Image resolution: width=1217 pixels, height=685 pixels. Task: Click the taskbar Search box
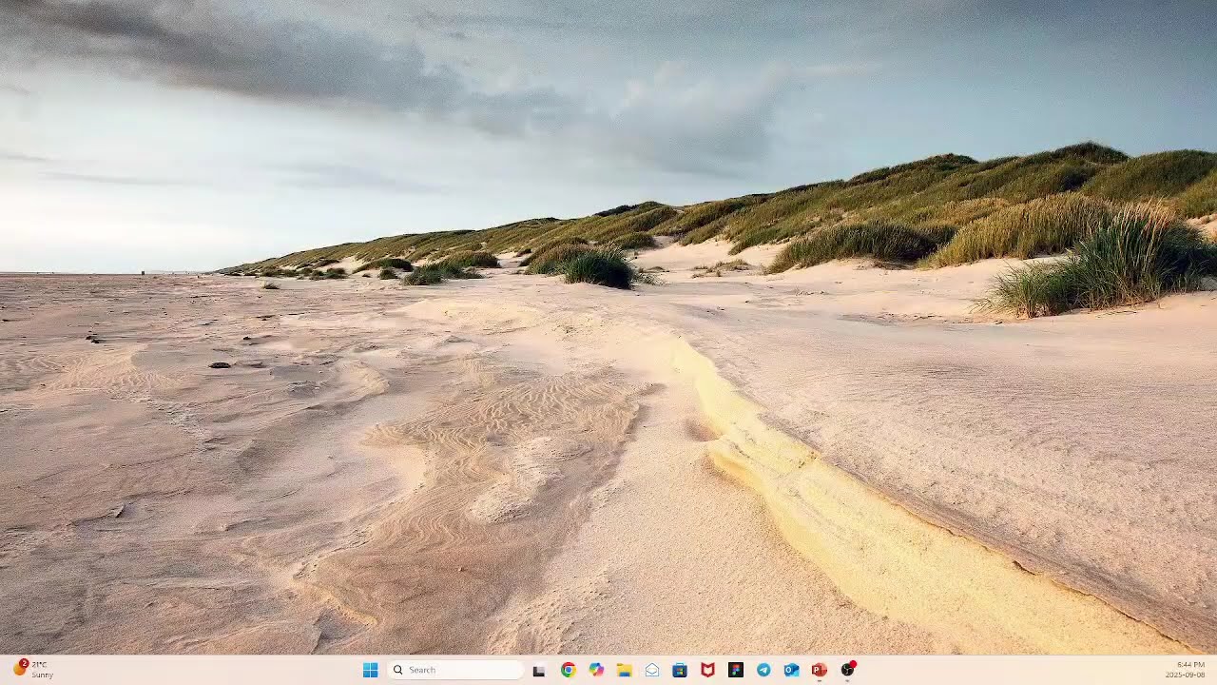pyautogui.click(x=455, y=670)
